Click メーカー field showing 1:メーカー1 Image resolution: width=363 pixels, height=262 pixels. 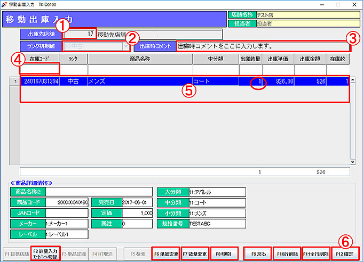pyautogui.click(x=67, y=224)
